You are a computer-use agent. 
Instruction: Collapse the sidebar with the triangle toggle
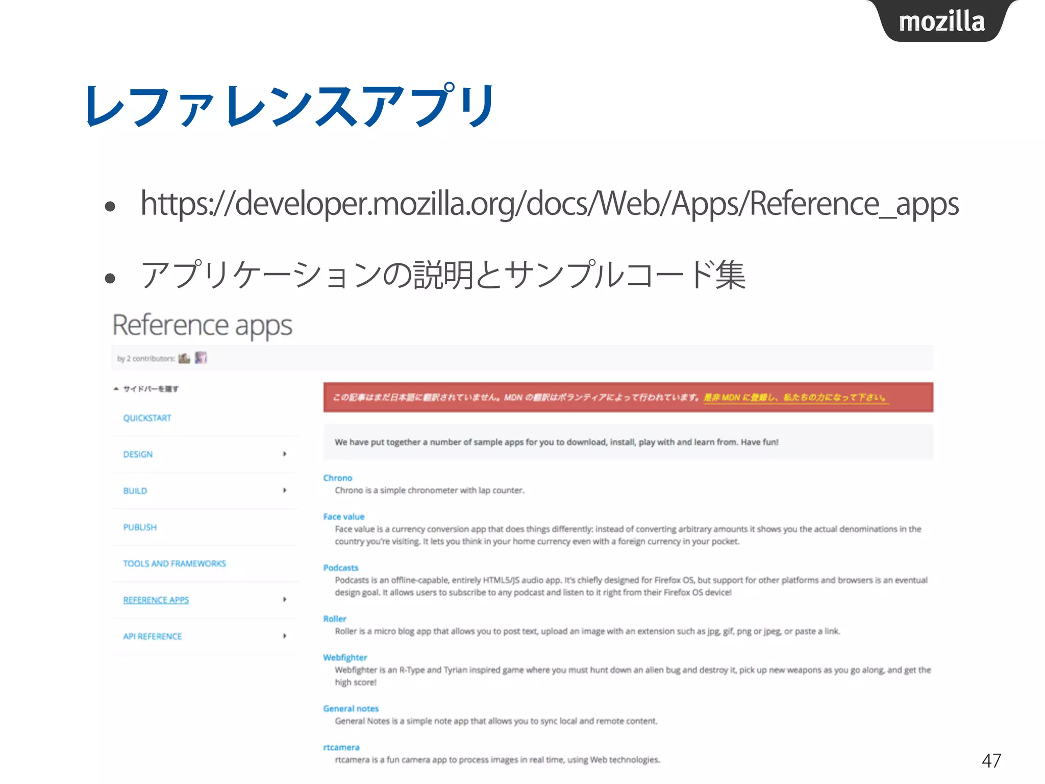[x=116, y=389]
